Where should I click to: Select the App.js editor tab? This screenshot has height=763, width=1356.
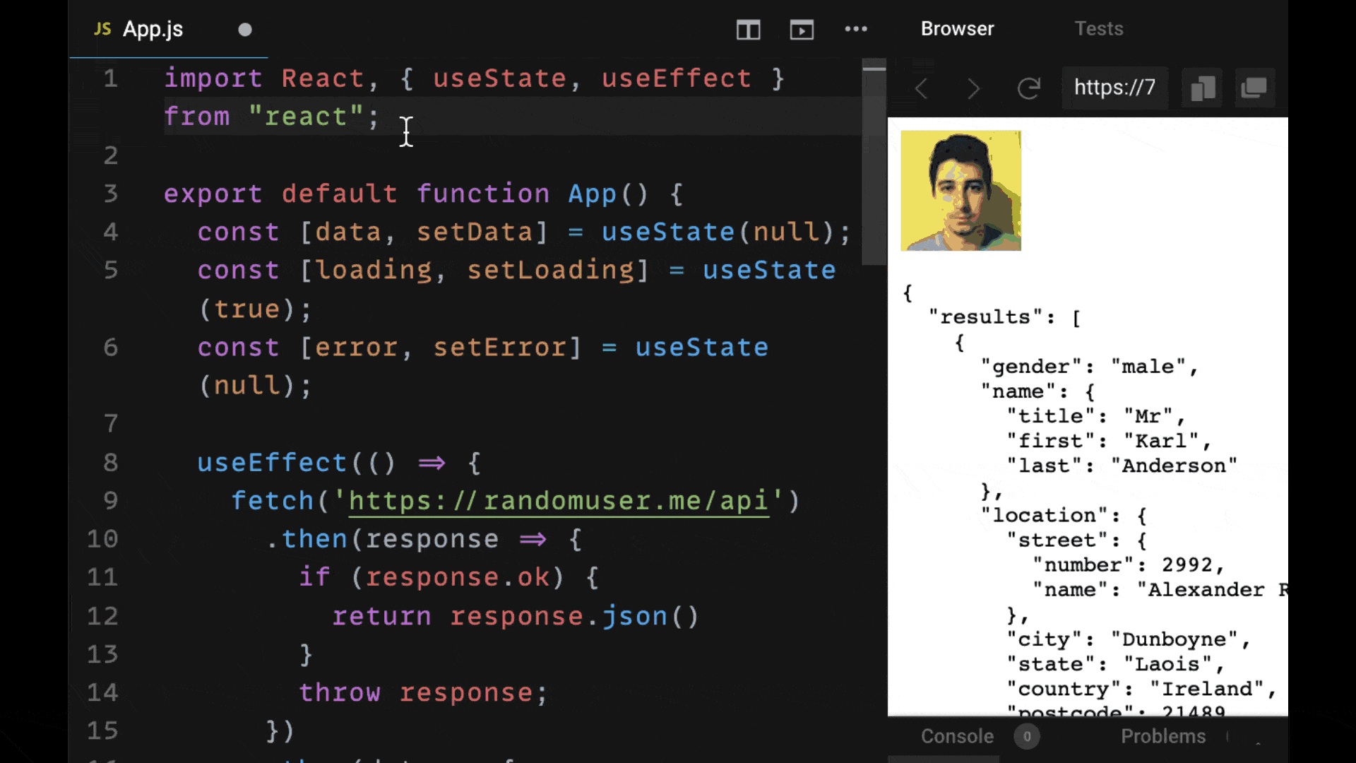(x=153, y=30)
